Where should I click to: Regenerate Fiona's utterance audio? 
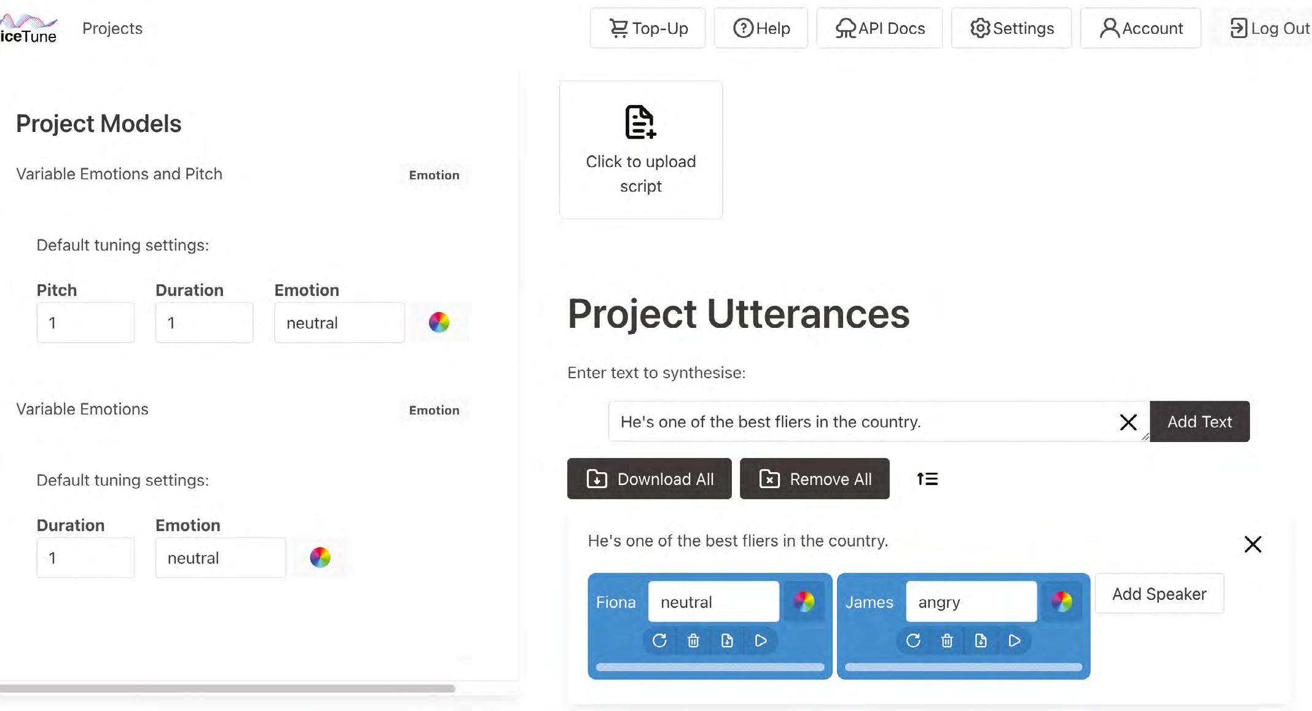pos(659,641)
